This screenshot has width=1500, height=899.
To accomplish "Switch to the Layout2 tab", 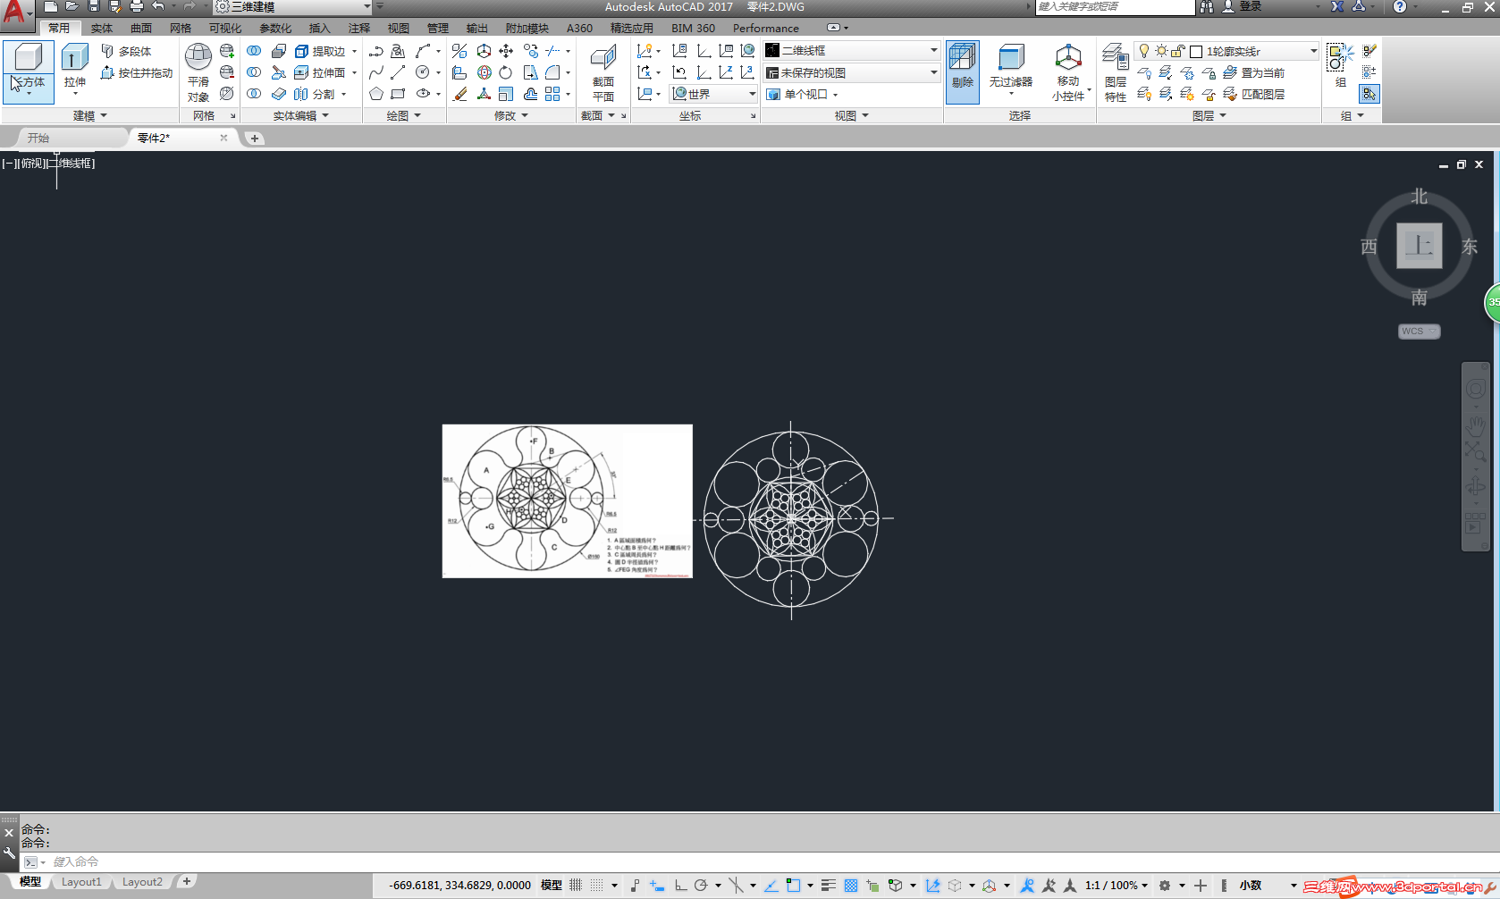I will click(142, 882).
